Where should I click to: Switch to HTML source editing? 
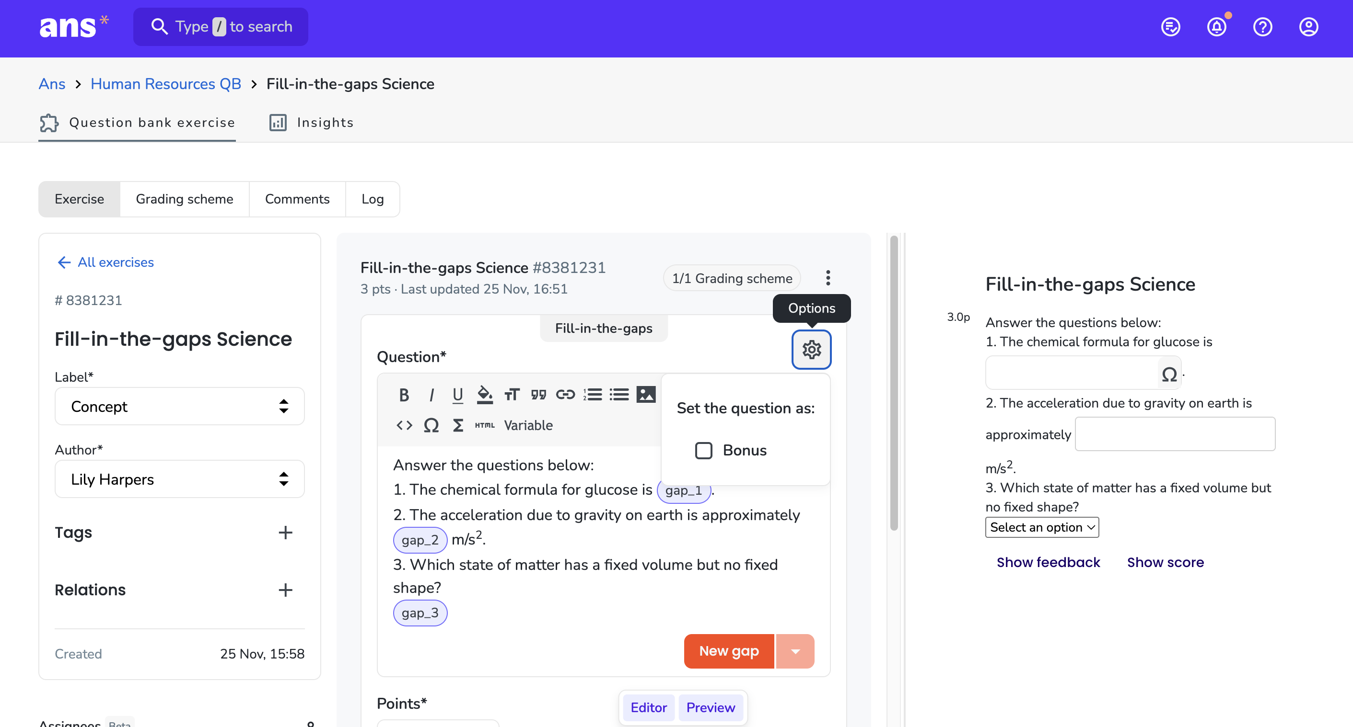(484, 425)
